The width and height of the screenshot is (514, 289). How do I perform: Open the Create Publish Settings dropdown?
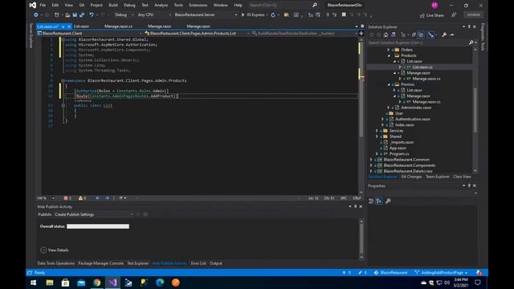click(x=94, y=214)
